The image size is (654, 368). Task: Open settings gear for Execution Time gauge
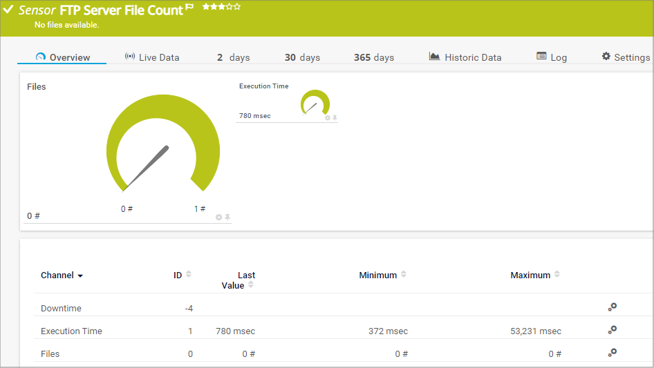328,118
